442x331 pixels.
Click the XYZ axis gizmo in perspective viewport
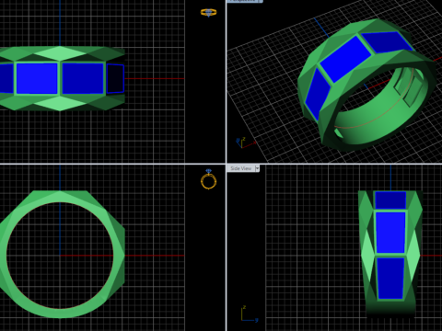[246, 143]
